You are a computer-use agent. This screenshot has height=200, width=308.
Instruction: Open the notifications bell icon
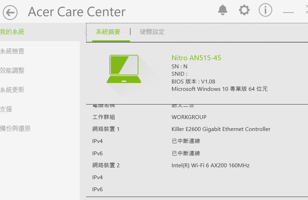222,10
